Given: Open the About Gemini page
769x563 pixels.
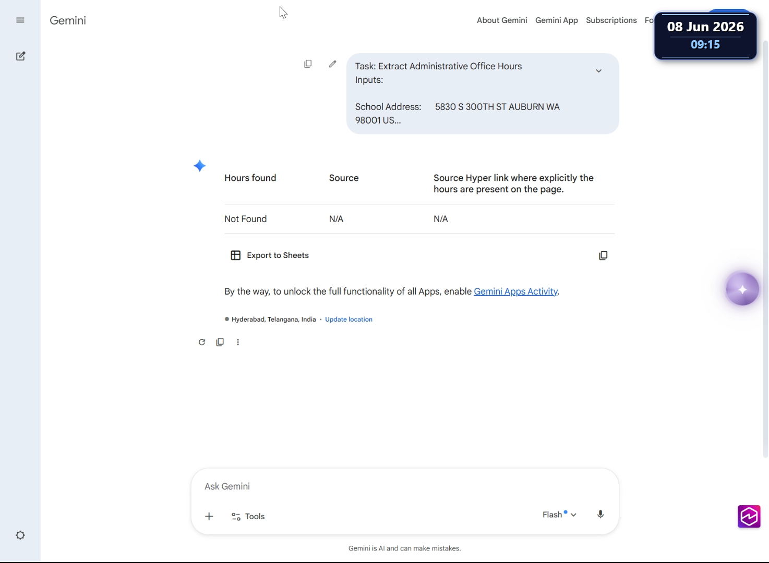Looking at the screenshot, I should pos(502,20).
